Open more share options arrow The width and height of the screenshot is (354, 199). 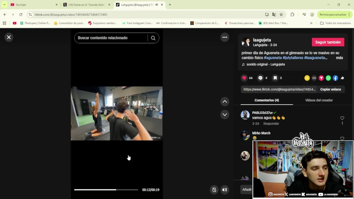[342, 78]
